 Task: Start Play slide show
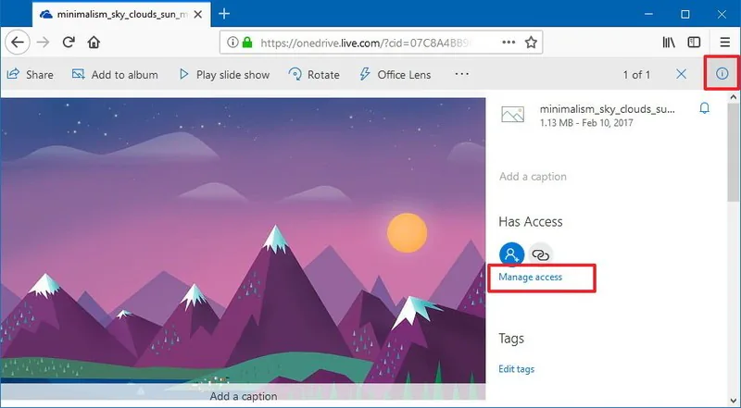click(224, 75)
